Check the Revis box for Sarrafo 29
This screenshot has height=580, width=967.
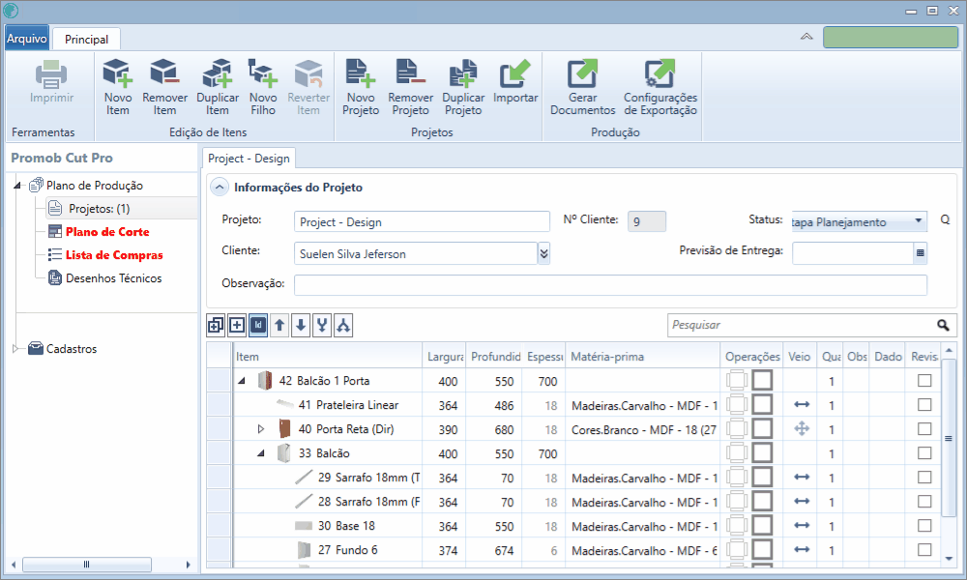(x=923, y=478)
